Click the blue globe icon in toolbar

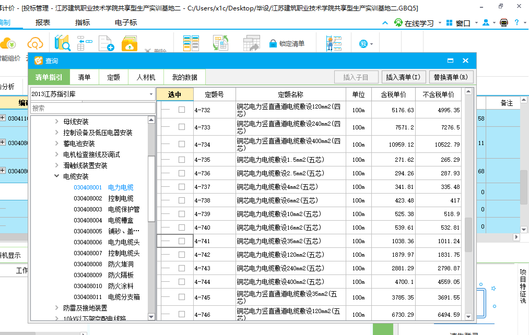click(x=363, y=44)
